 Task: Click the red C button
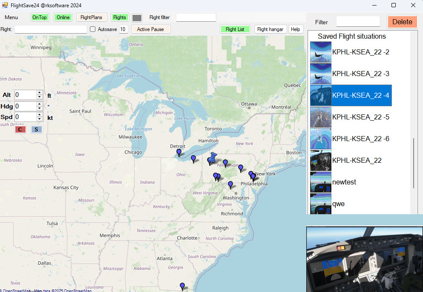[x=20, y=129]
